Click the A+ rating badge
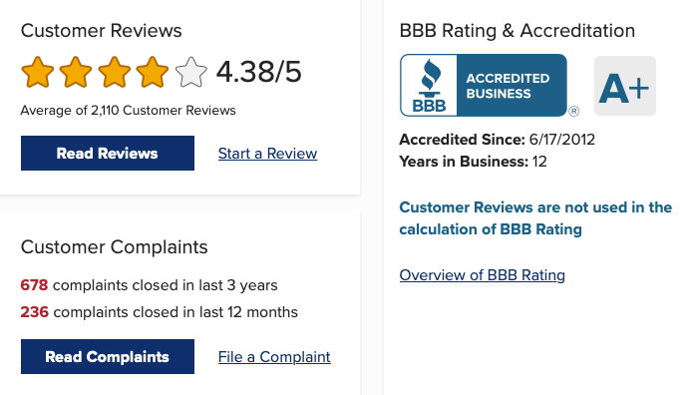The width and height of the screenshot is (694, 395). click(625, 86)
